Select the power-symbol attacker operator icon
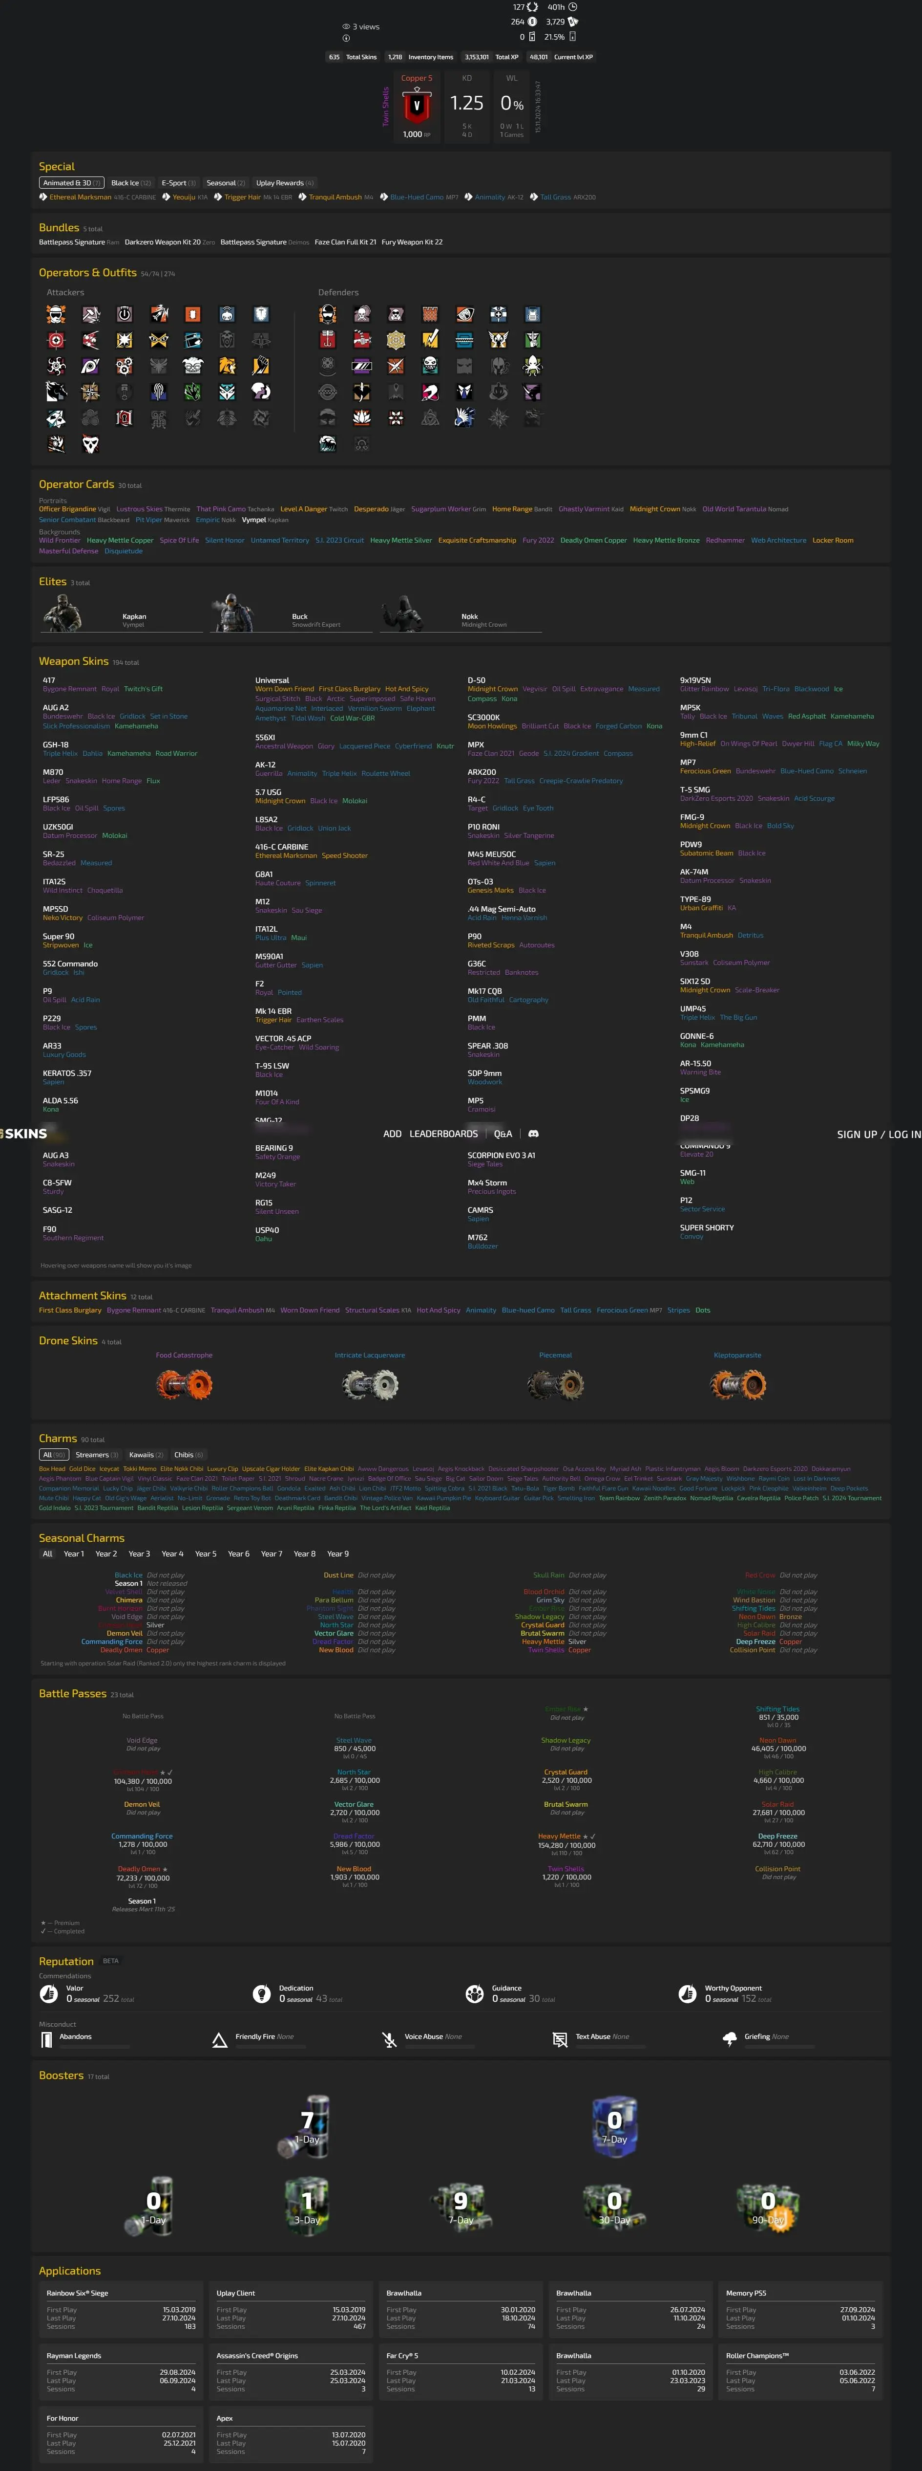 point(125,314)
